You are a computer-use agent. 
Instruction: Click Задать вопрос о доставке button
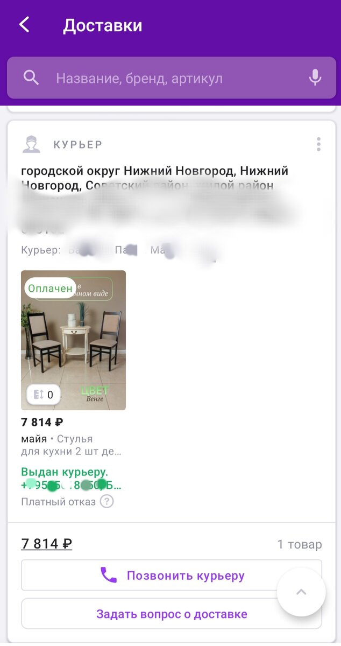[x=172, y=614]
